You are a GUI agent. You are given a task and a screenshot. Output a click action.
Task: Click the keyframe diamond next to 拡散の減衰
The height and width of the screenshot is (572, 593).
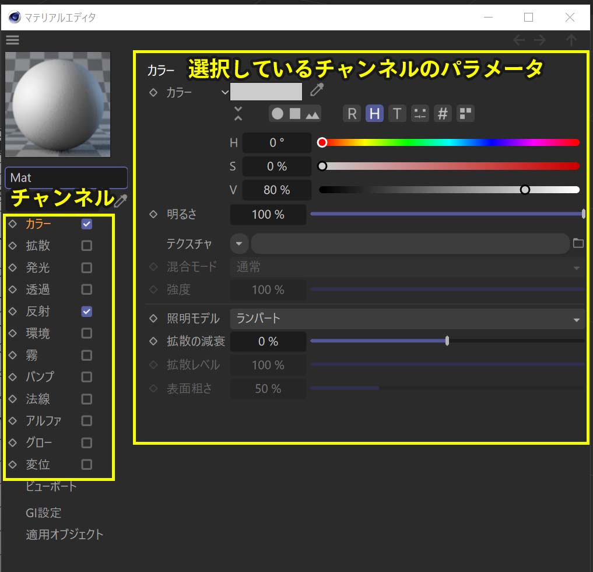coord(153,341)
